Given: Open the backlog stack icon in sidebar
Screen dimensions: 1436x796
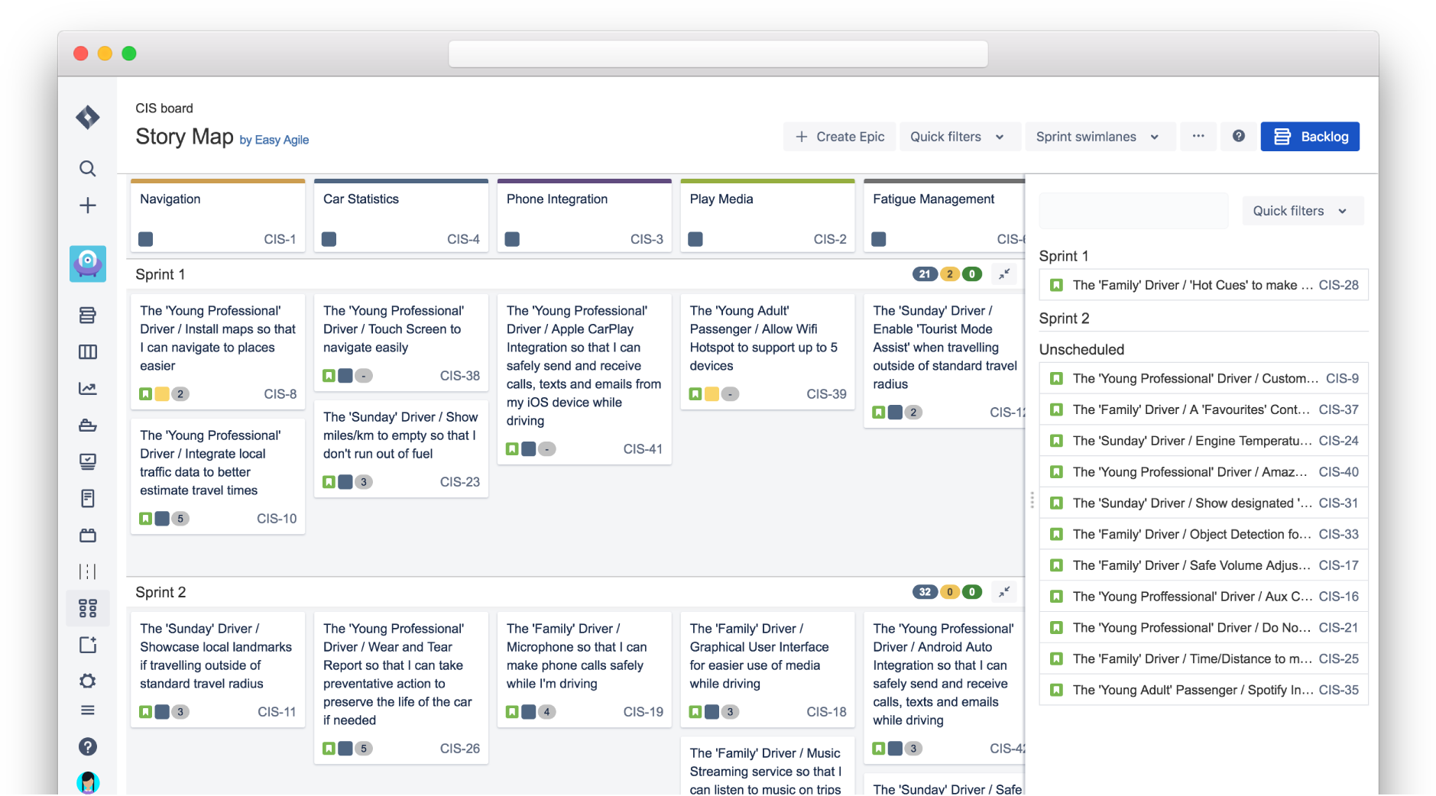Looking at the screenshot, I should pos(88,315).
